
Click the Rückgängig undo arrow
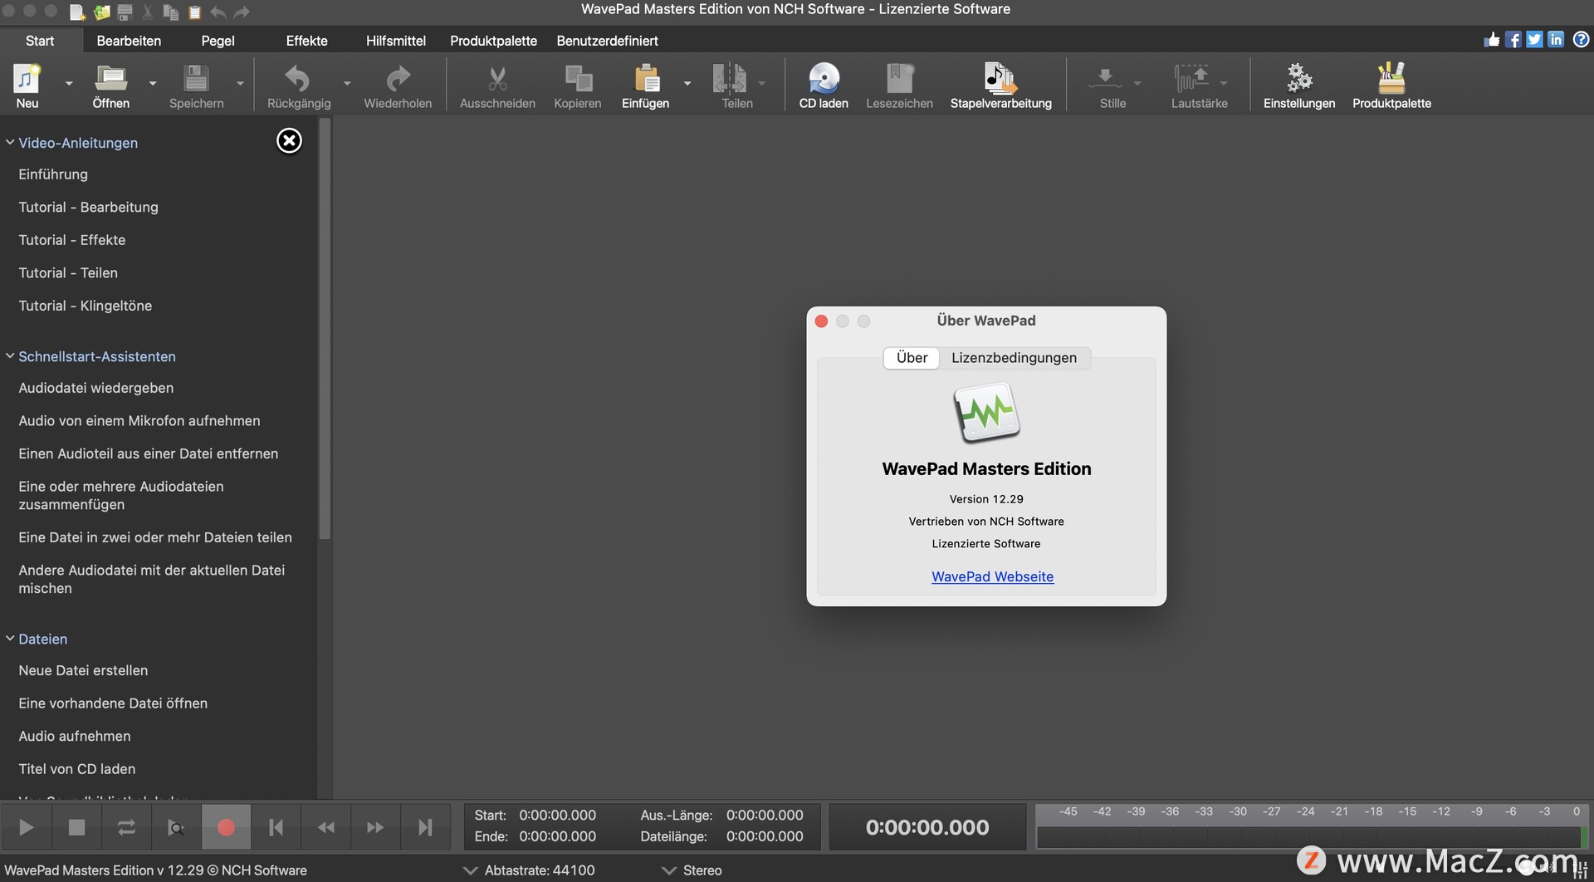click(x=298, y=78)
